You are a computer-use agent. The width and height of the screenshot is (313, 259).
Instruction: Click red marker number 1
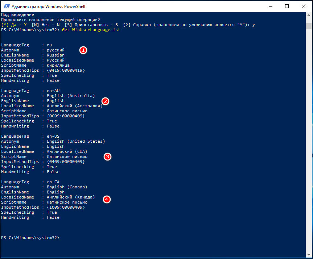point(83,50)
